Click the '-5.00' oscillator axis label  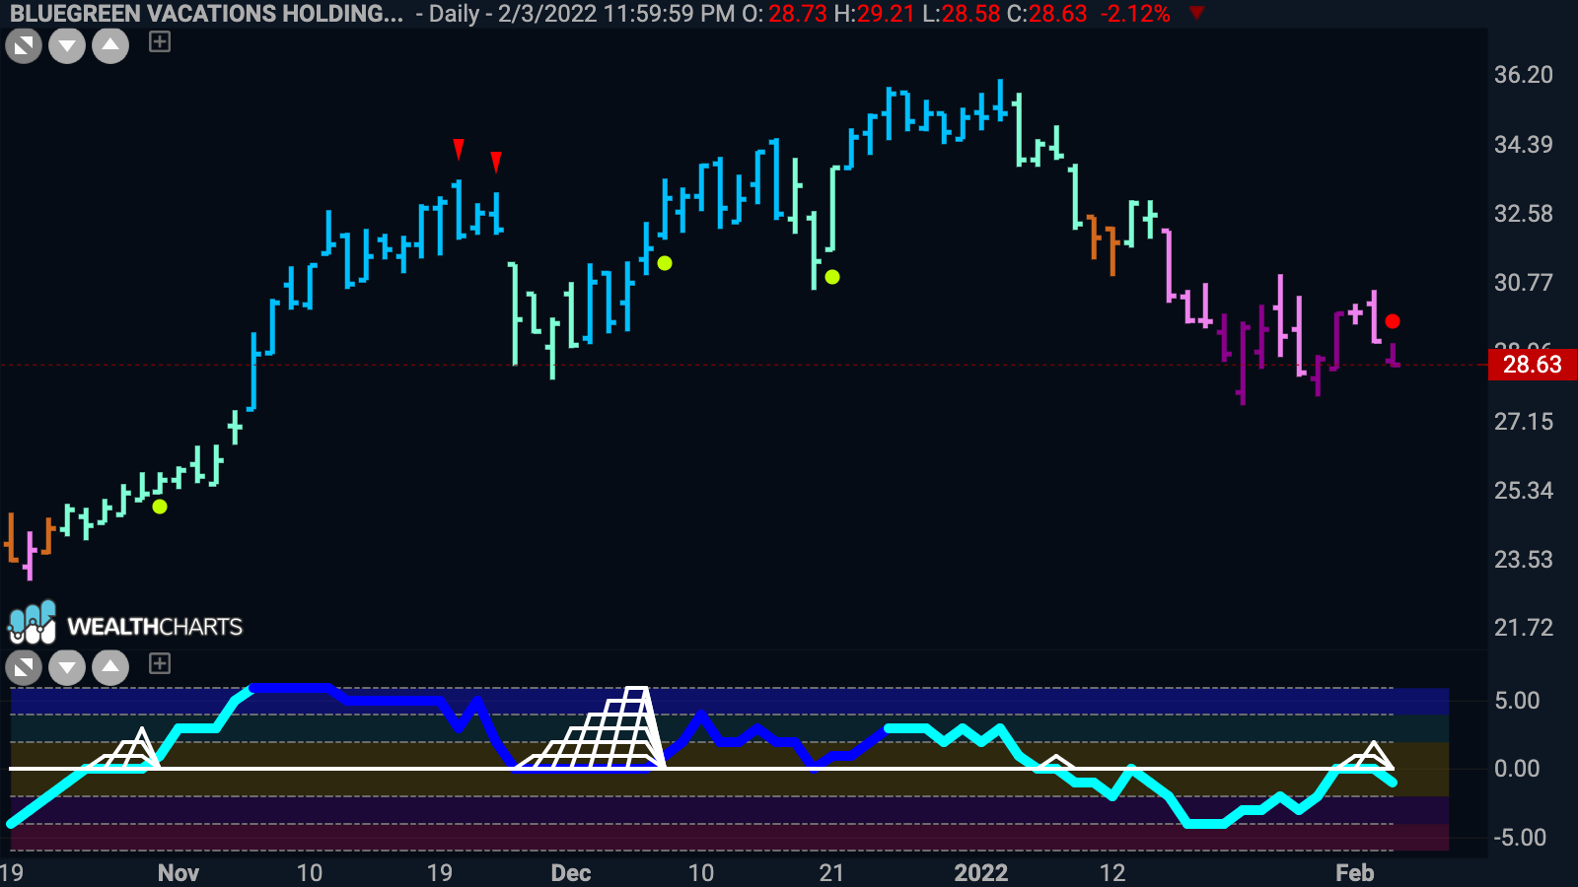1520,838
